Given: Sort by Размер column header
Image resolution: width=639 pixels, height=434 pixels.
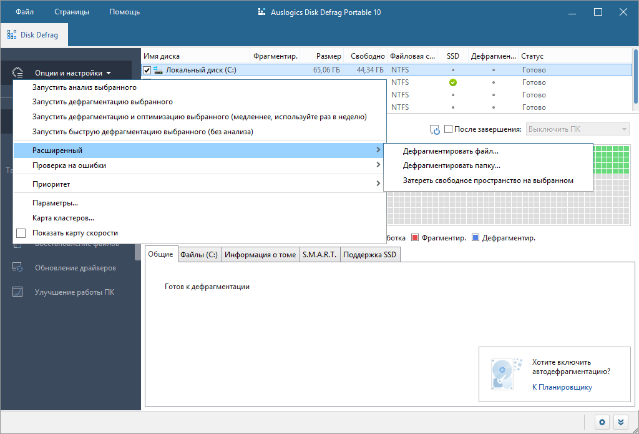Looking at the screenshot, I should (323, 56).
